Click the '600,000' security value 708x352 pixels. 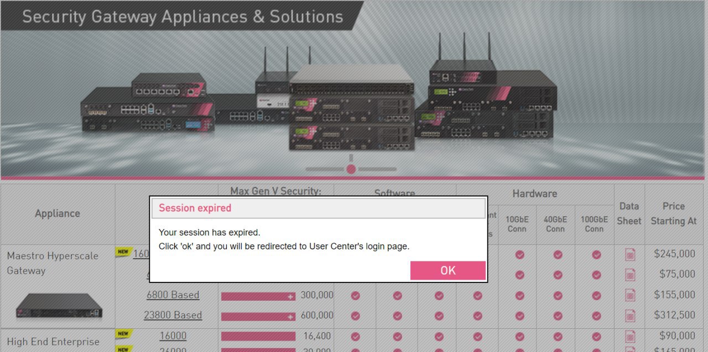pos(317,316)
